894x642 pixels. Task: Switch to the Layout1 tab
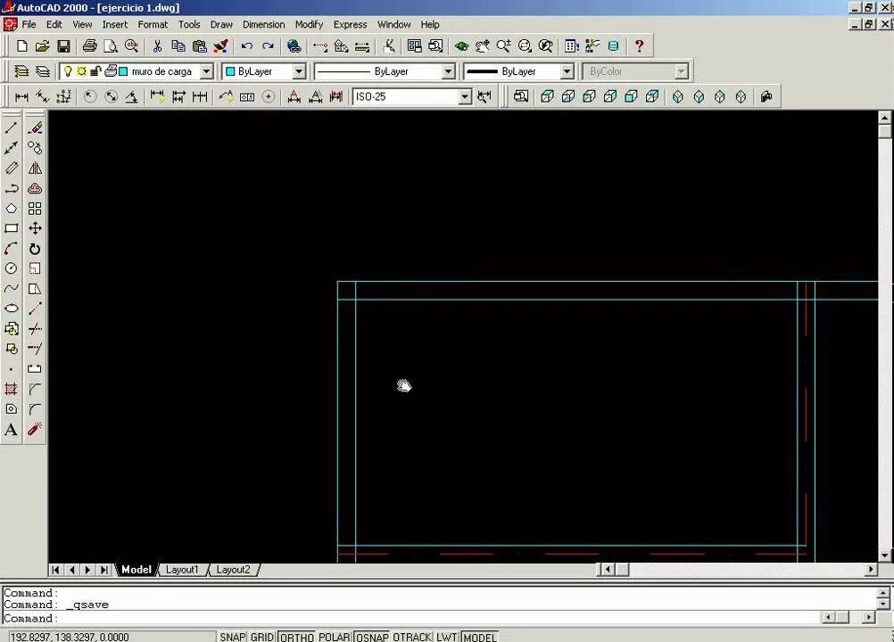(182, 569)
